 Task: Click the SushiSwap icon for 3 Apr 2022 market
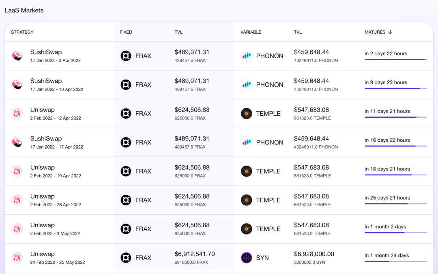tap(17, 56)
